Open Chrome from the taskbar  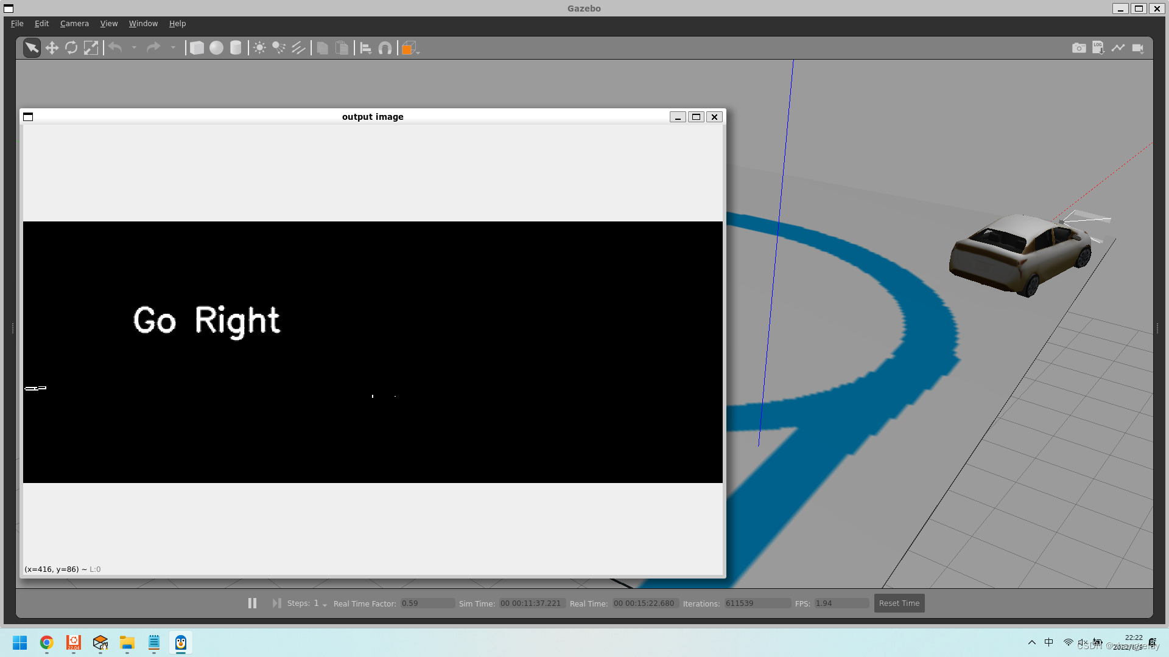(x=46, y=642)
